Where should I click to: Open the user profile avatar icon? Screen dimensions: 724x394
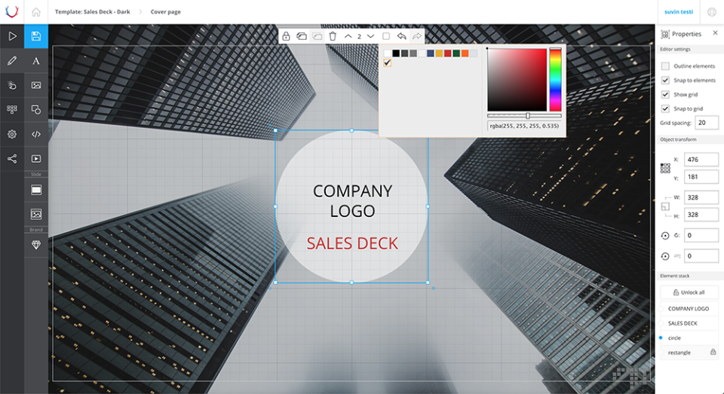[x=711, y=12]
